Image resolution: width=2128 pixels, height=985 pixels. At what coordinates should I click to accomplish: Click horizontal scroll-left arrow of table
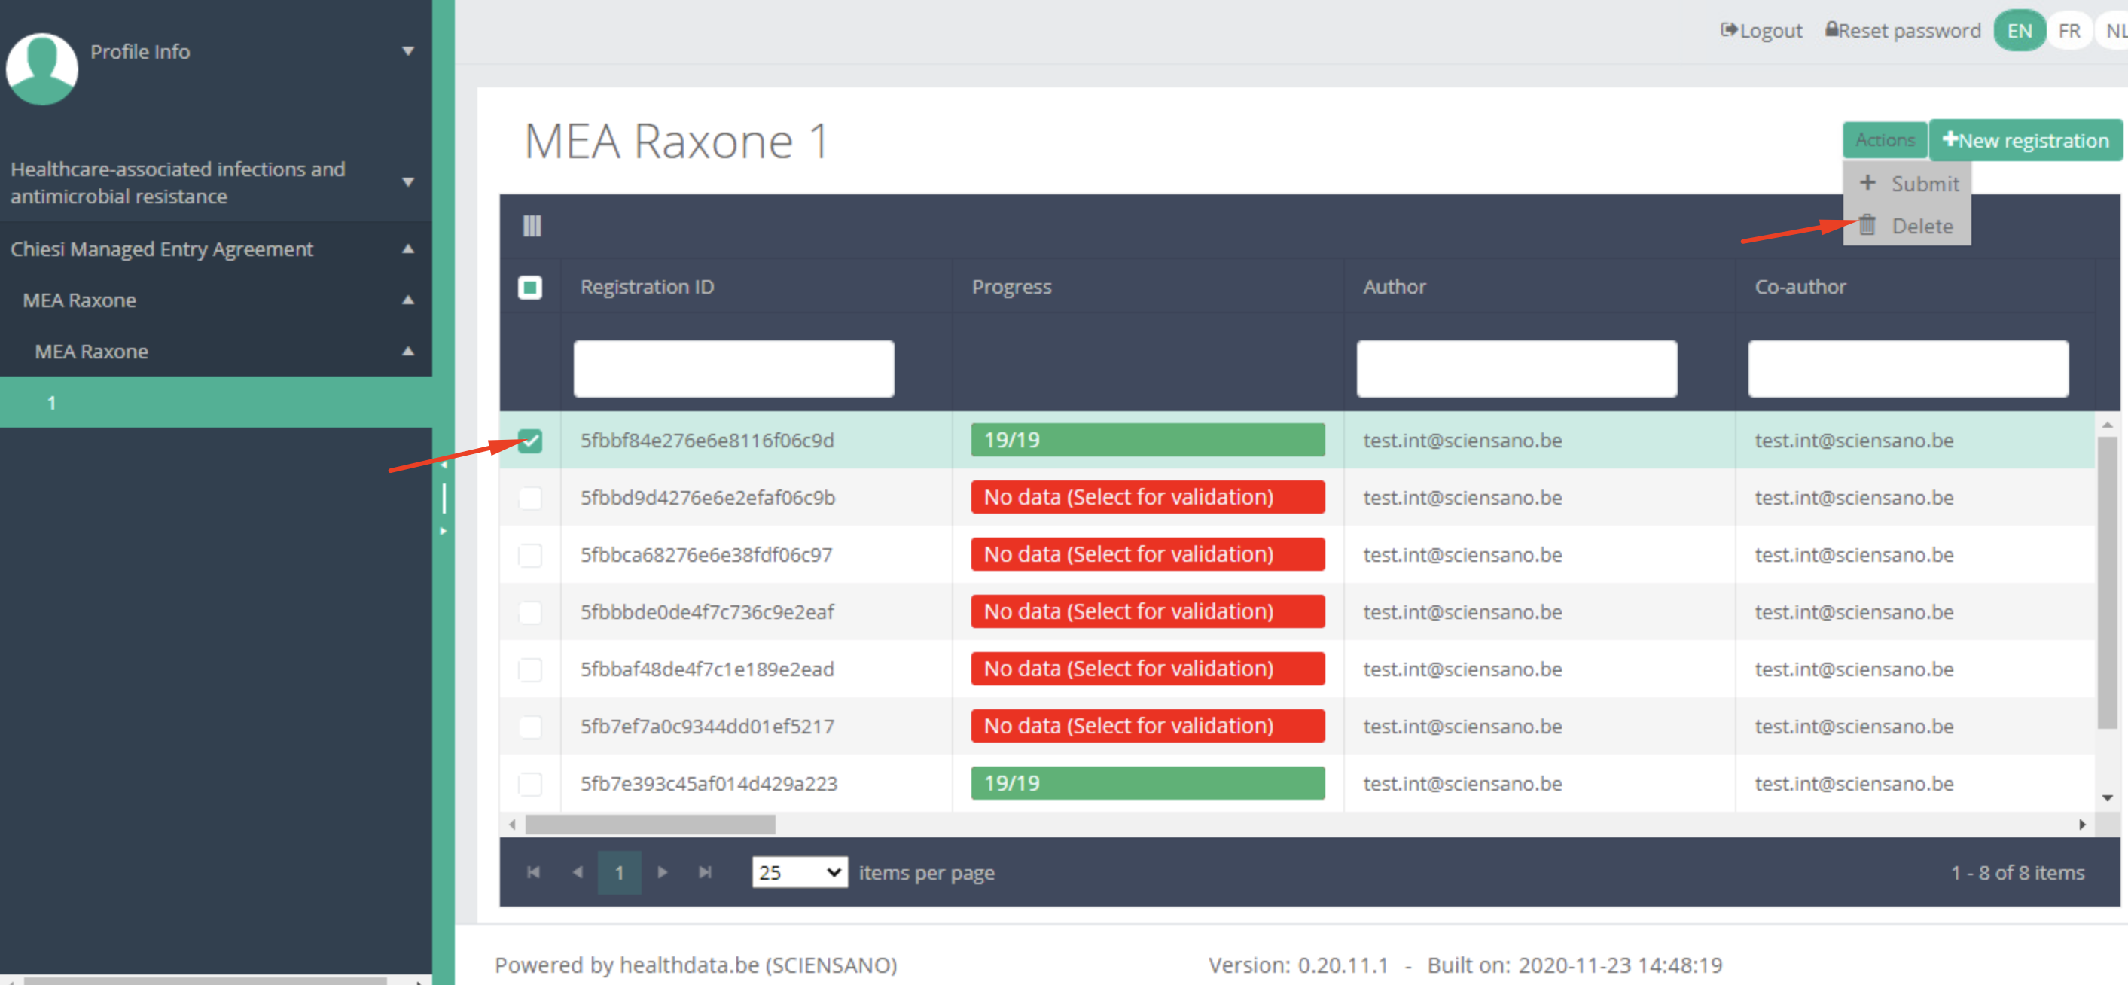(512, 824)
